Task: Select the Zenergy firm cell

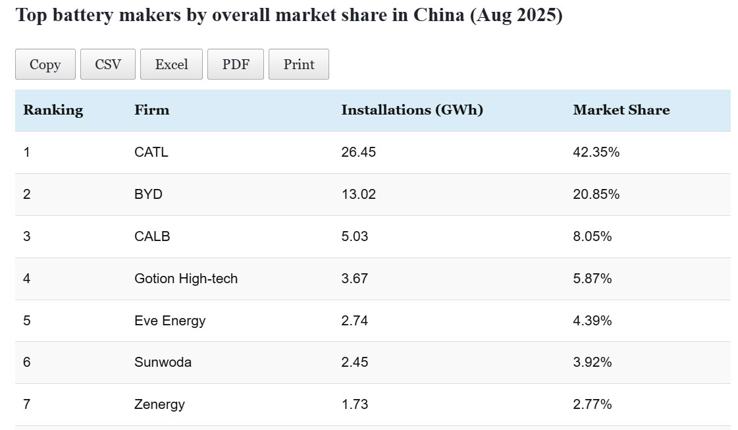Action: [x=159, y=404]
